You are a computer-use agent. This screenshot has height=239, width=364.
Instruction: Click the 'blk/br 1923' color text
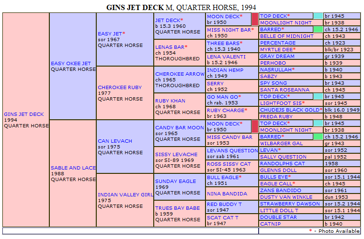tap(339, 50)
